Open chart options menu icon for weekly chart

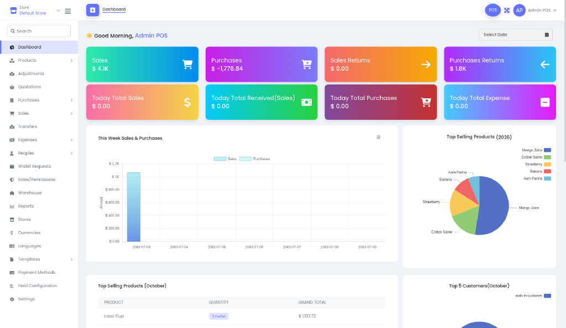pos(378,137)
